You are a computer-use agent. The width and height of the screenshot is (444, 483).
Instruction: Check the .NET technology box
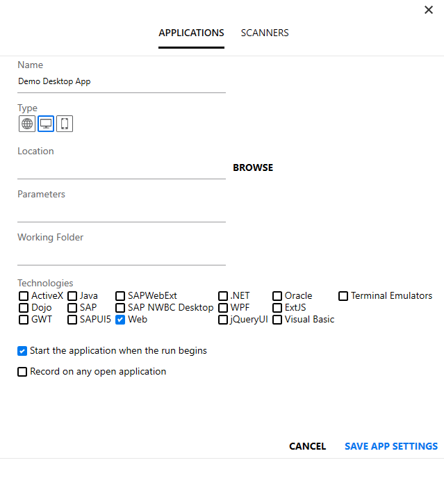[x=223, y=296]
